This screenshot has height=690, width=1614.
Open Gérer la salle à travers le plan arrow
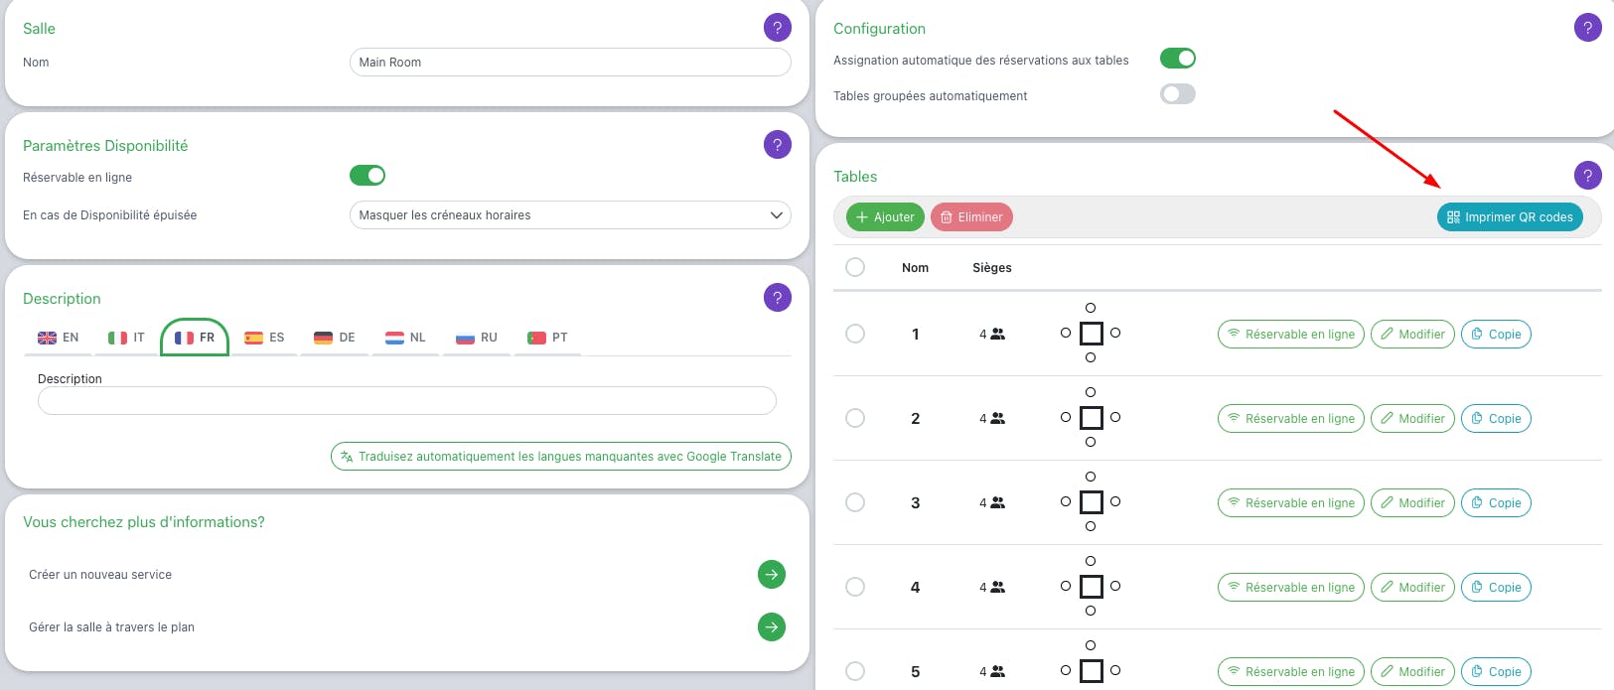[x=772, y=627]
